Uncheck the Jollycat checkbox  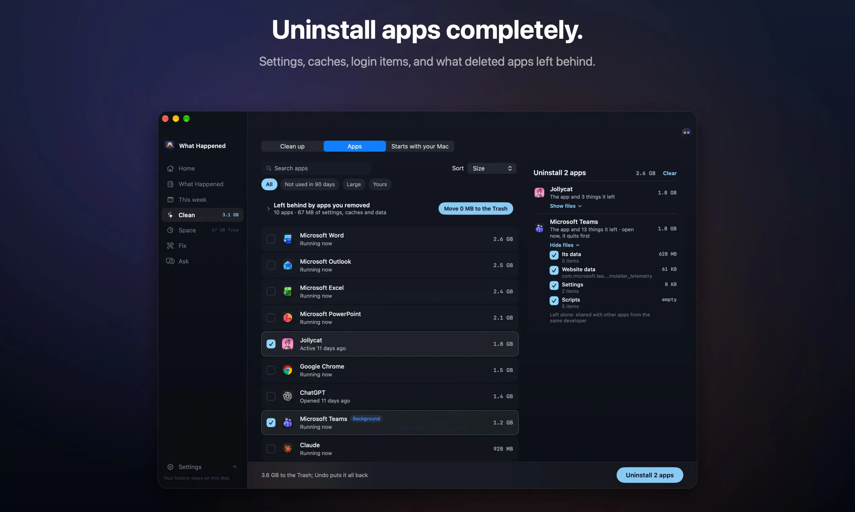click(271, 344)
